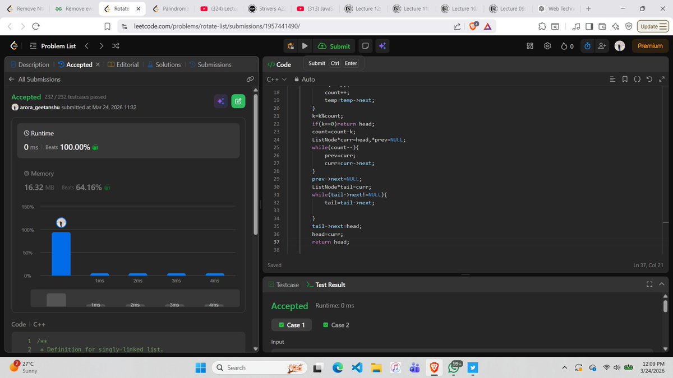Click the Memory stats card
Screen dimensions: 673x378
tap(128, 180)
